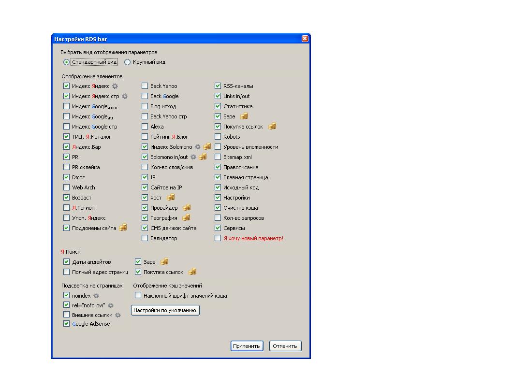Uncheck Даты апдейтов checkbox

[x=66, y=262]
